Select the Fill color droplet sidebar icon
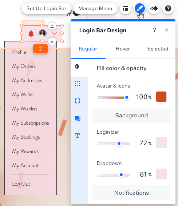178x206 pixels. (x=77, y=66)
